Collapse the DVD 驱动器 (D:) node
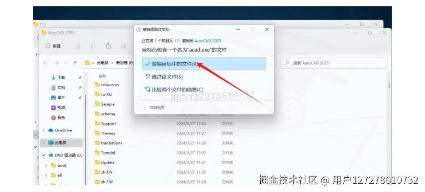 coord(43,155)
